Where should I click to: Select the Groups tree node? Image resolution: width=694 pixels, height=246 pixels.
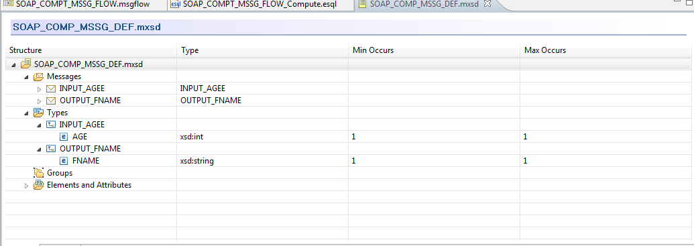pyautogui.click(x=59, y=173)
